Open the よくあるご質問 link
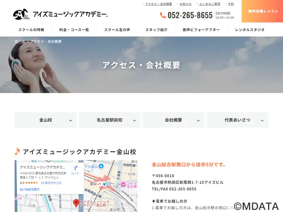The height and width of the screenshot is (212, 283). coord(209,4)
